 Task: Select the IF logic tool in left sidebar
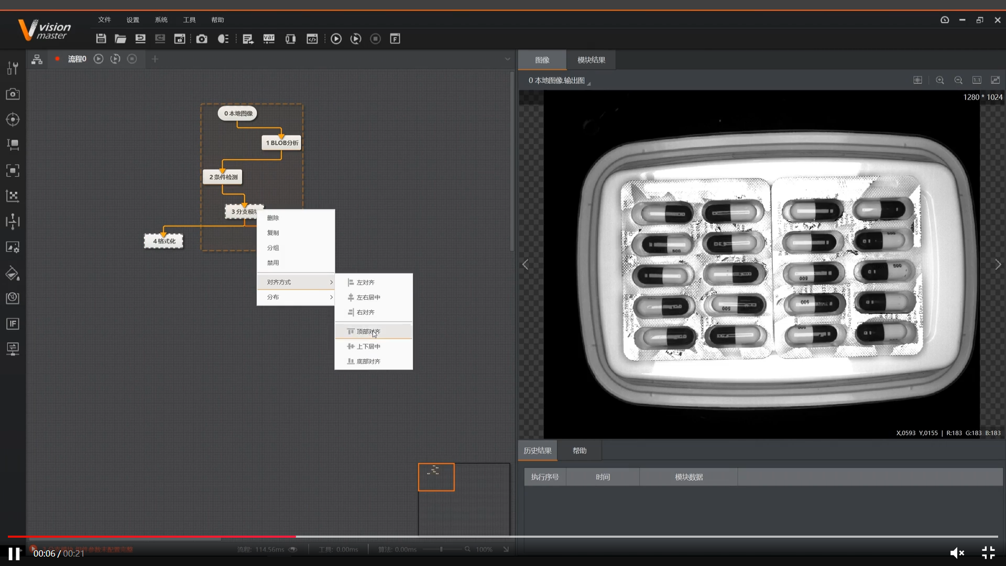pyautogui.click(x=13, y=324)
